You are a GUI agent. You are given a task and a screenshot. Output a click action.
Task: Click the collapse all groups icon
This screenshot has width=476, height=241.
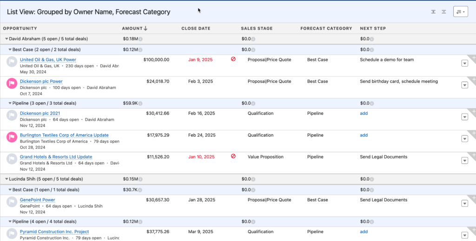point(444,12)
